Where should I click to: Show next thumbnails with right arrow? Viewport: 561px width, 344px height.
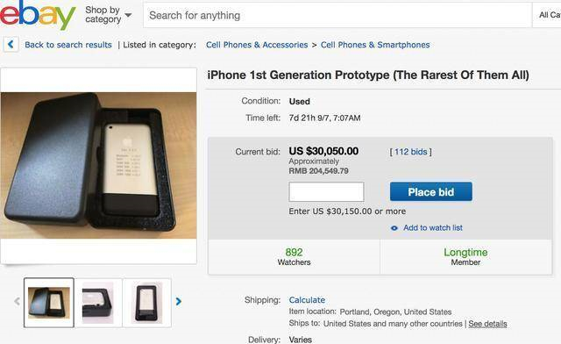(178, 302)
